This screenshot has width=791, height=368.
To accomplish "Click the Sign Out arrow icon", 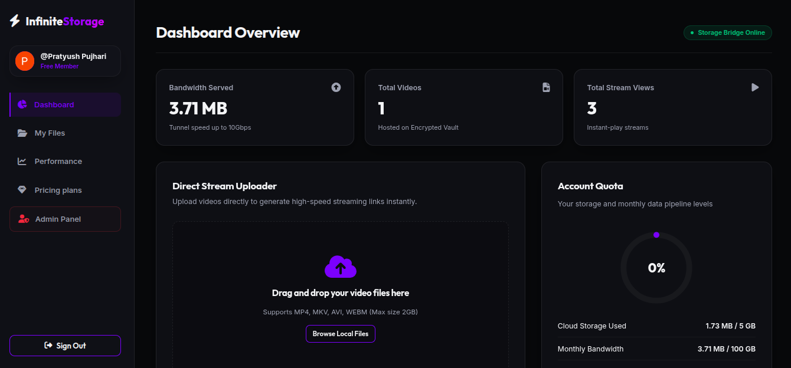I will click(48, 346).
